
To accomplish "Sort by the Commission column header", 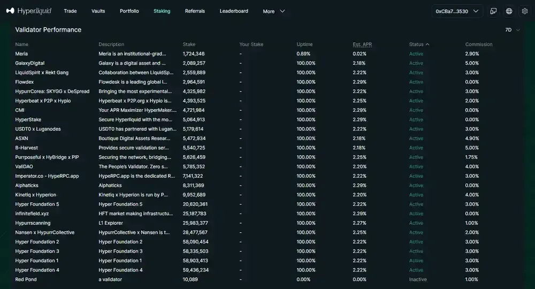I will [479, 44].
